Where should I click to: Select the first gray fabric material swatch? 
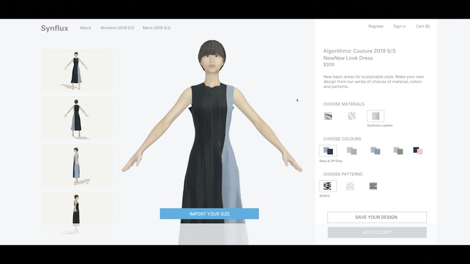point(328,116)
